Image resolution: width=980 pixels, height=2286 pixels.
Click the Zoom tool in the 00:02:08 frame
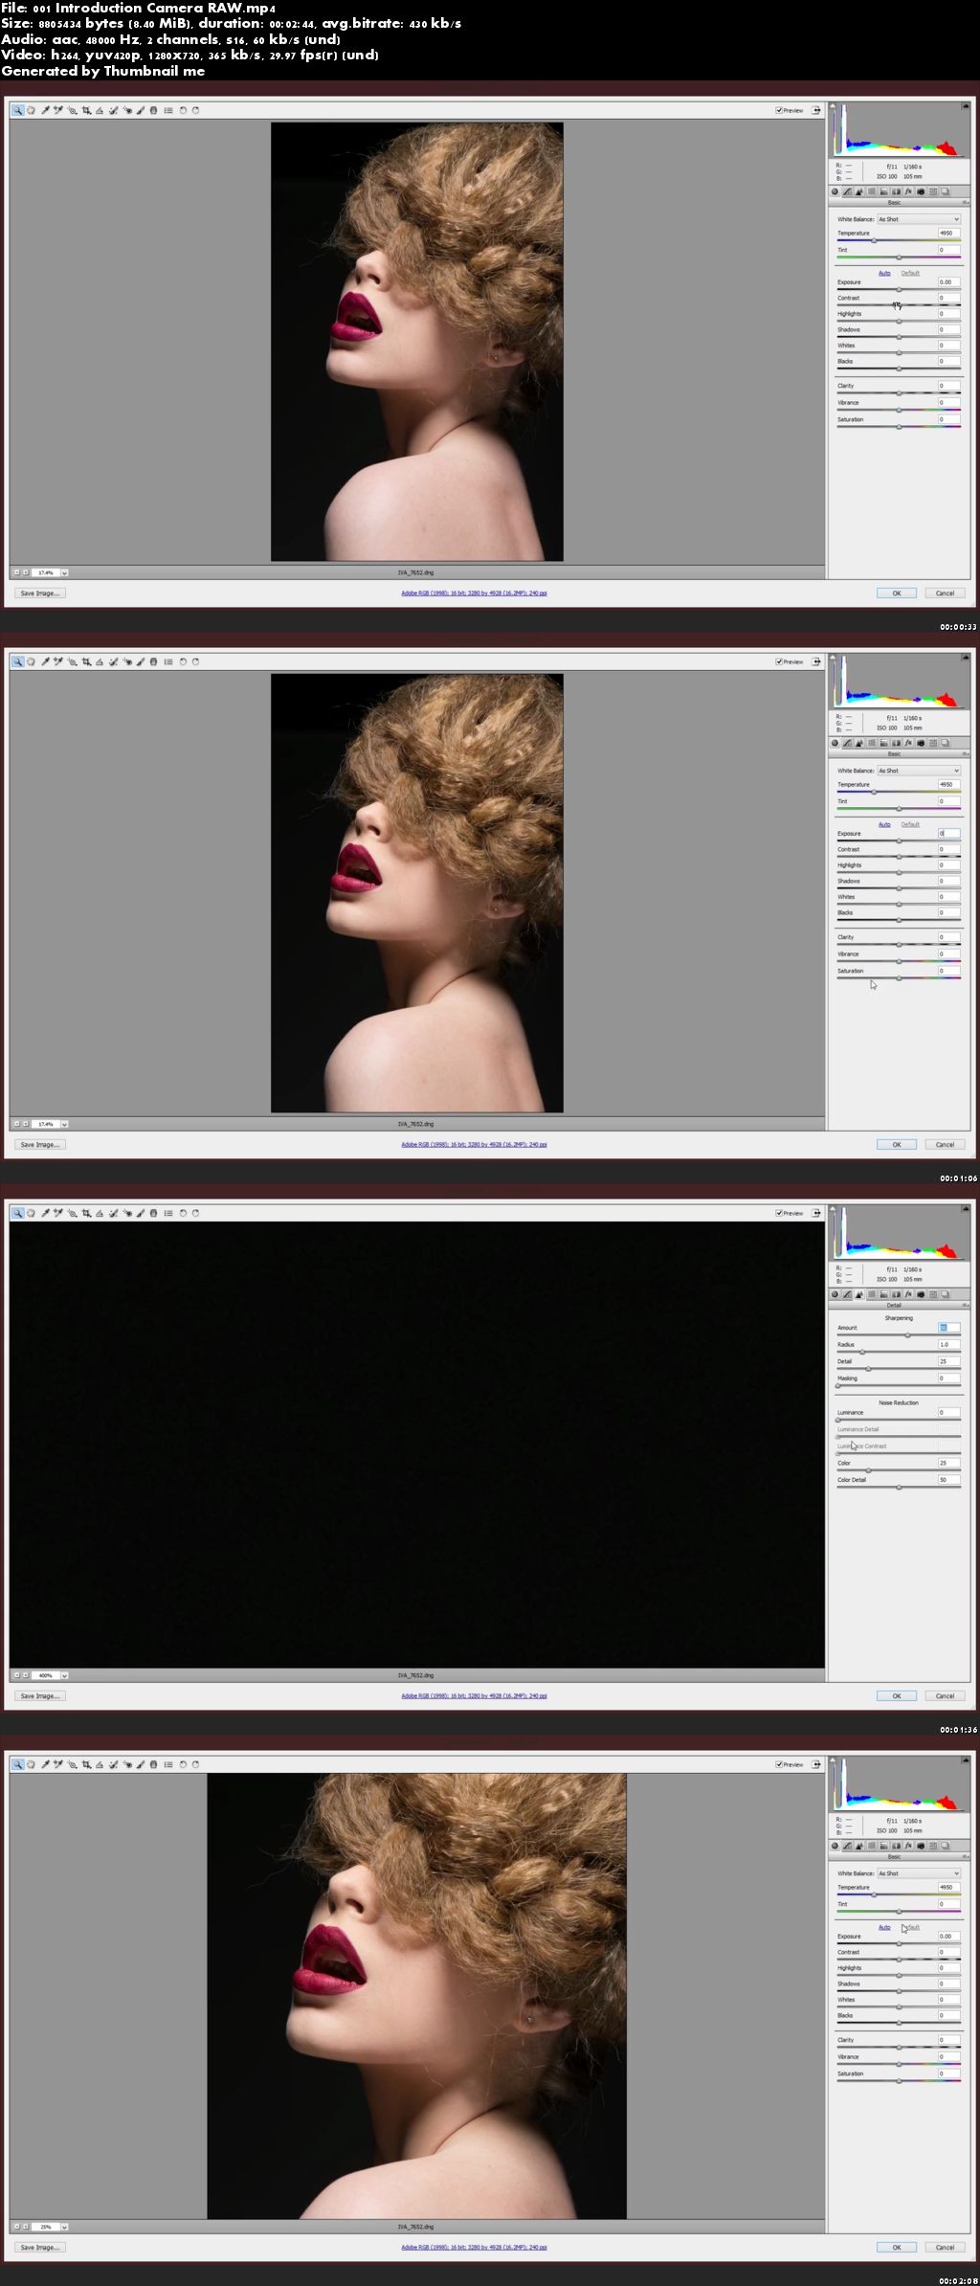coord(17,1764)
